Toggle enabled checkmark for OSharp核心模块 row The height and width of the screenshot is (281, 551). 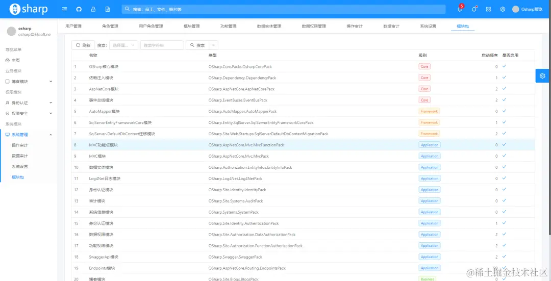tap(504, 66)
